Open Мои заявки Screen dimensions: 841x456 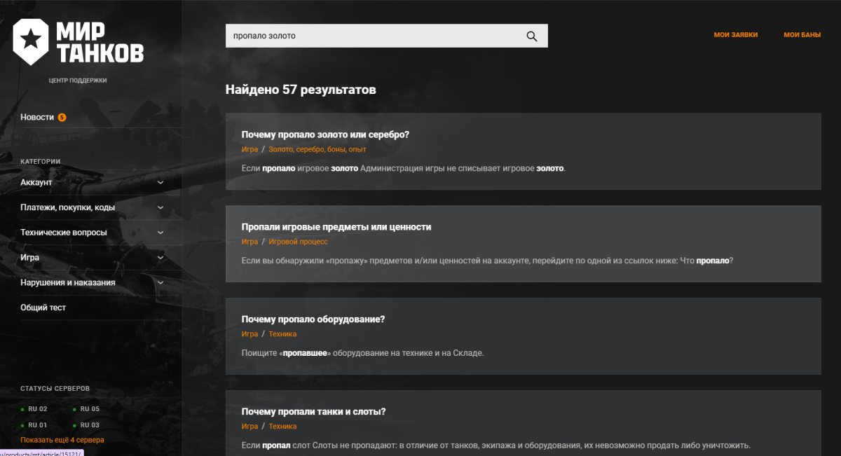click(736, 34)
